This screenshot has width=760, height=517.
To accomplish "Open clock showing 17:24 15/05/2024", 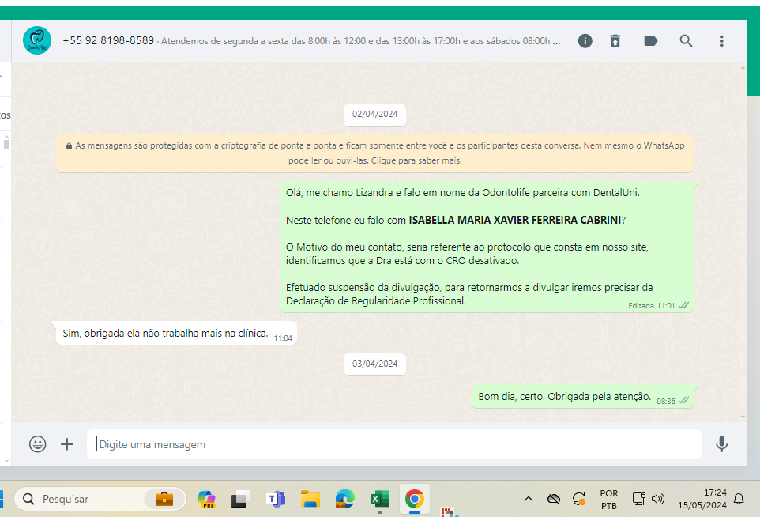I will pyautogui.click(x=702, y=499).
